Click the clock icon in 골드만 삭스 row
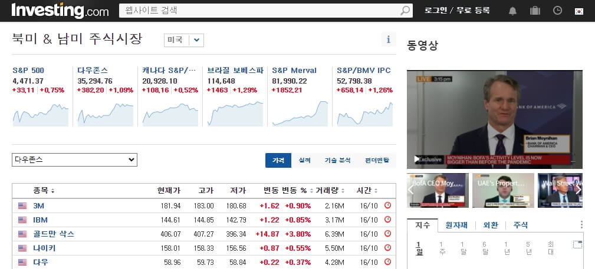595x269 pixels. [387, 234]
